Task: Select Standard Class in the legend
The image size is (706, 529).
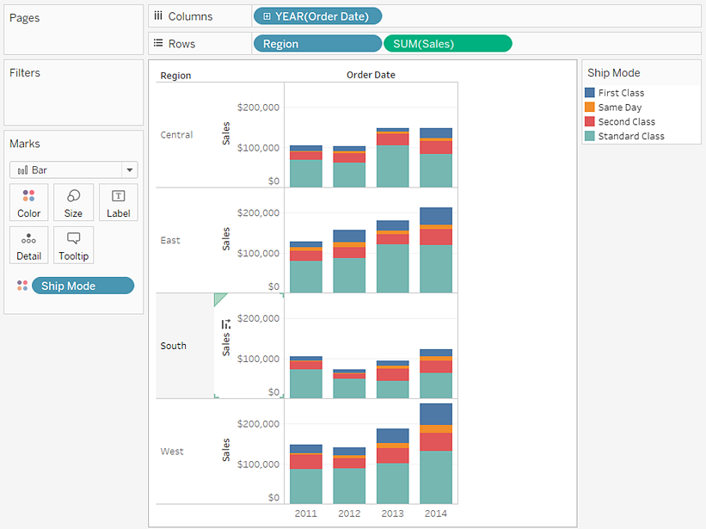Action: click(x=631, y=136)
